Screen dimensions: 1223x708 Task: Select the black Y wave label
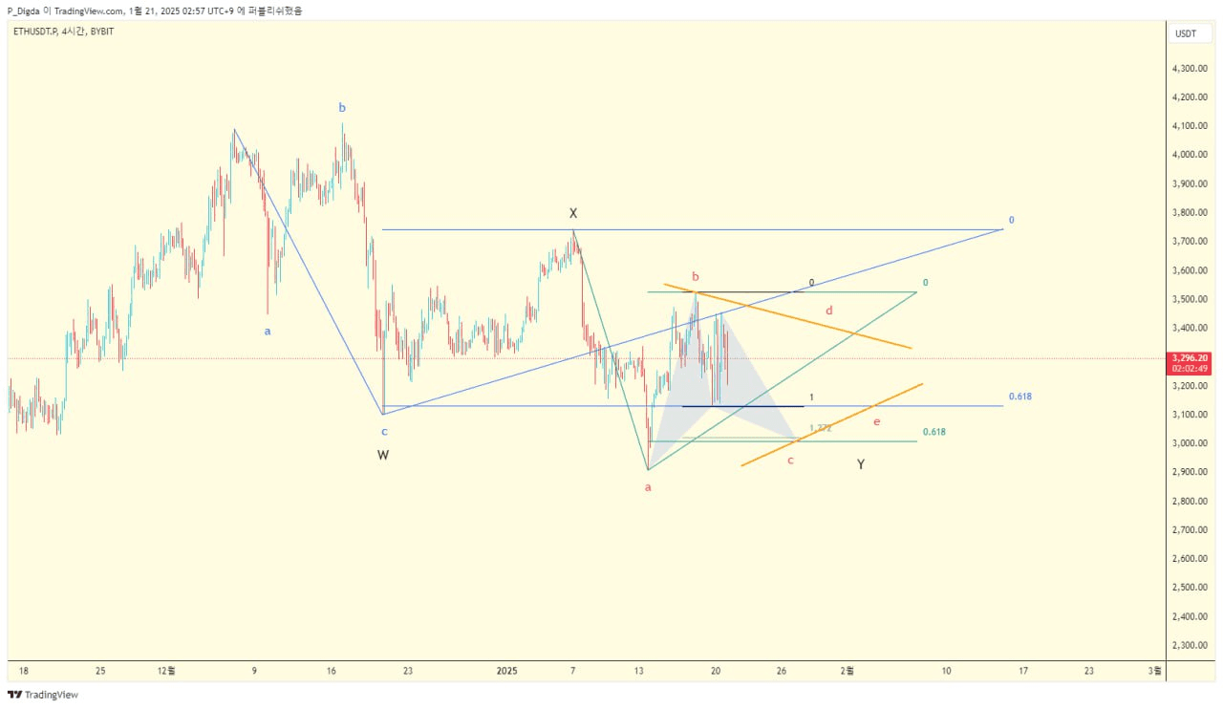861,464
